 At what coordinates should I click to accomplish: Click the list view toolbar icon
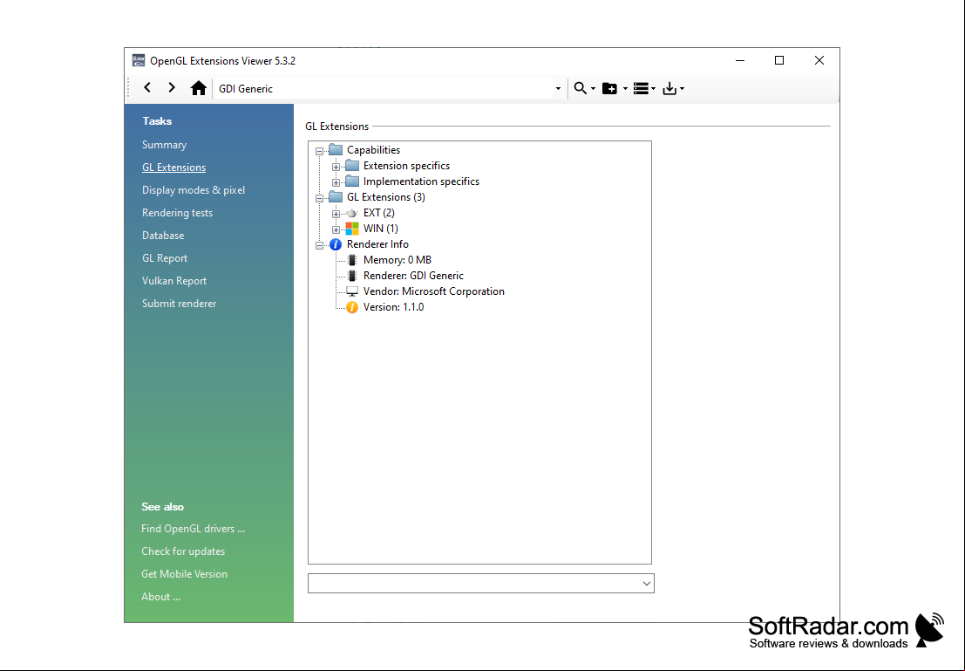(x=641, y=88)
